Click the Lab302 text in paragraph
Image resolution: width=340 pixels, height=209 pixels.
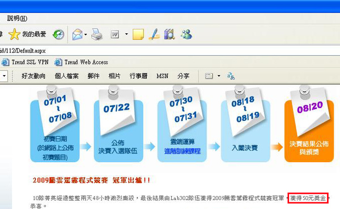[x=178, y=198]
